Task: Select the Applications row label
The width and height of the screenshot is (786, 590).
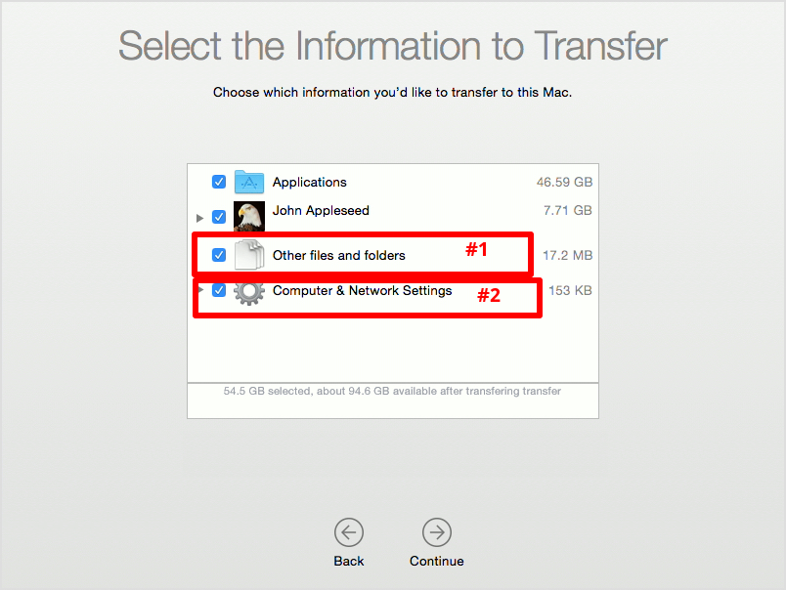Action: tap(309, 182)
